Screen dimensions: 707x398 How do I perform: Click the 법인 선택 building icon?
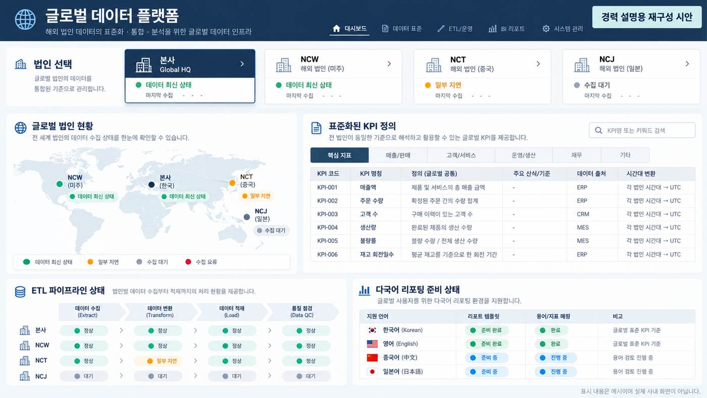click(x=21, y=64)
